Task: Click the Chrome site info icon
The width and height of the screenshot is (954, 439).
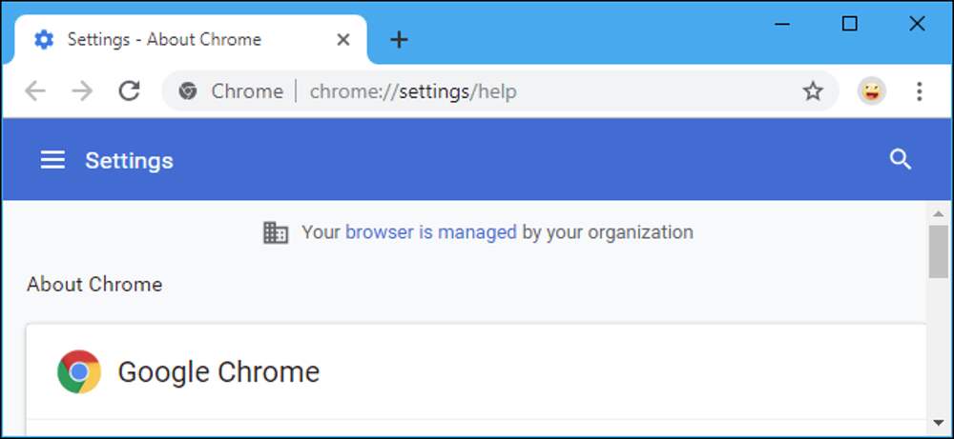Action: point(187,91)
